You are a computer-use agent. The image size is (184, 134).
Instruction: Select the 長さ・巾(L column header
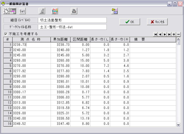(x=100, y=39)
